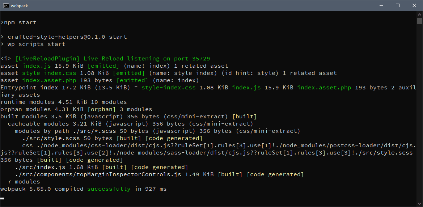This screenshot has height=207, width=423.
Task: Click the scrollbar down arrow
Action: point(419,204)
